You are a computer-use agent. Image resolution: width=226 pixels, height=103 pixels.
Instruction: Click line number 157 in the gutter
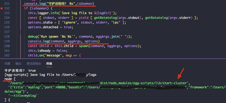pyautogui.click(x=7, y=32)
